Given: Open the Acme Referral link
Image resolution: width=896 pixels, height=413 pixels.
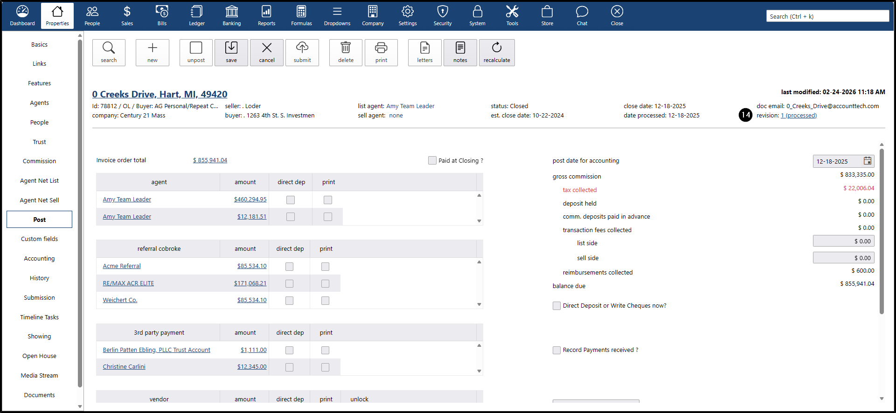Looking at the screenshot, I should 122,266.
